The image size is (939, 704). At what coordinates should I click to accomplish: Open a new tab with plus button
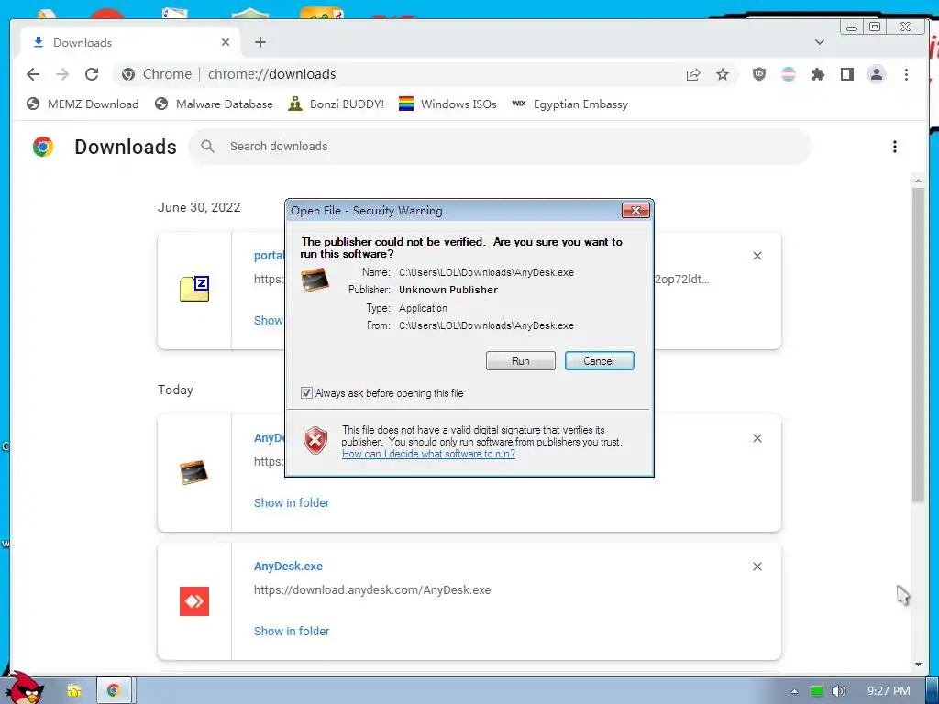(260, 42)
